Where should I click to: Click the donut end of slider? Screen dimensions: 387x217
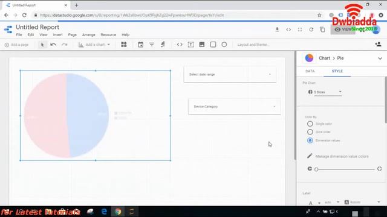tap(379, 169)
